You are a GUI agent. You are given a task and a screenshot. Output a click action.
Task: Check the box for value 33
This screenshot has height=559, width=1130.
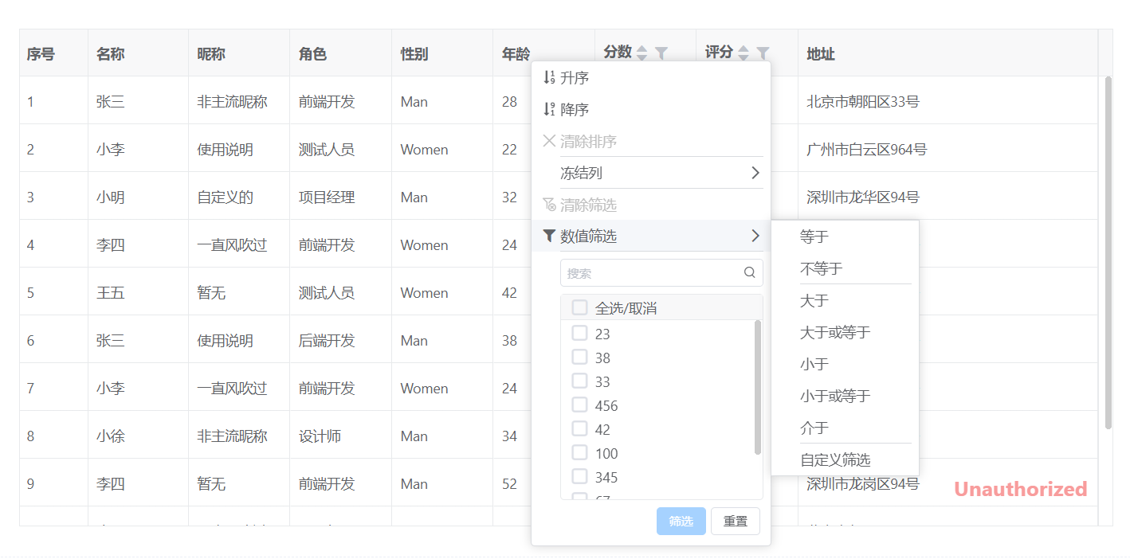click(579, 381)
